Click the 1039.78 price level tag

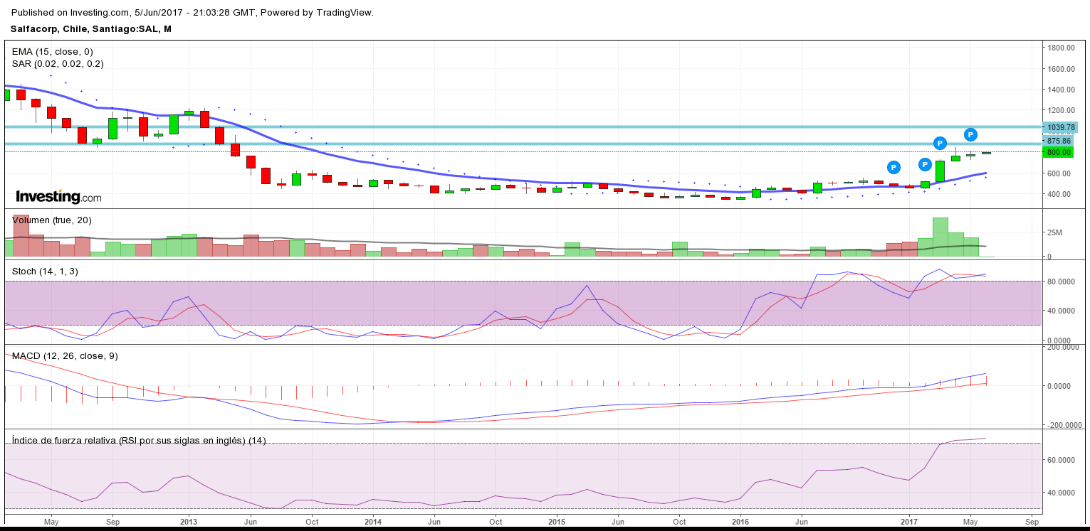click(1061, 128)
